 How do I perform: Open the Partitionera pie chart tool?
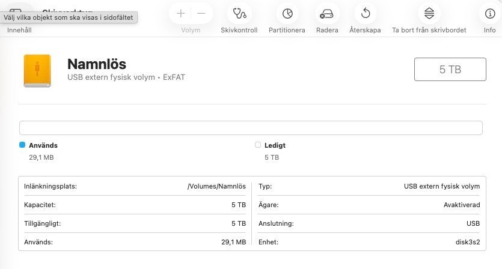click(287, 13)
